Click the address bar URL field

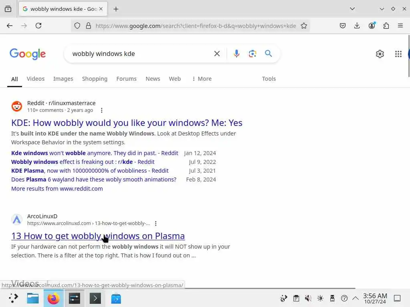[x=195, y=26]
